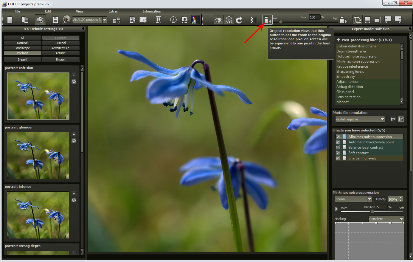Open the Photo film emulation dropdown

point(382,119)
